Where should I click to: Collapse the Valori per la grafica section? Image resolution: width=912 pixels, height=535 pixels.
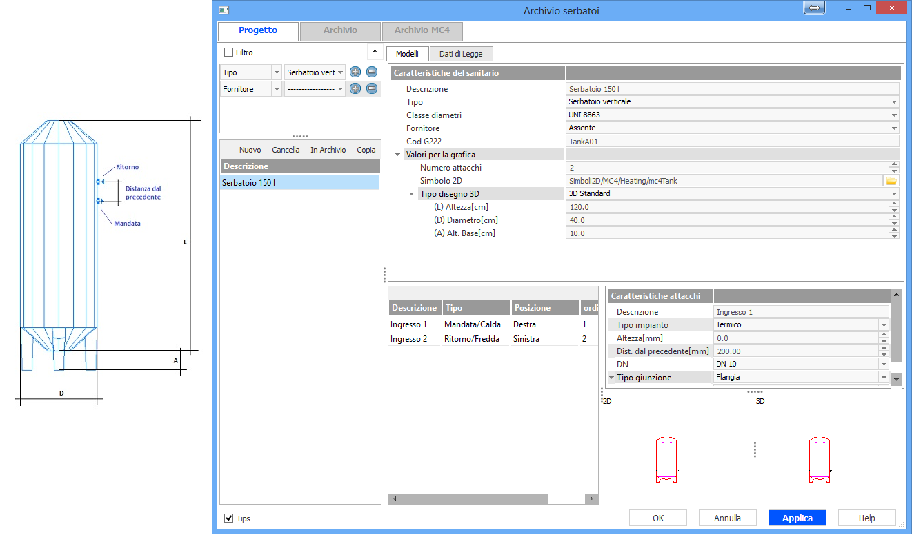coord(398,155)
